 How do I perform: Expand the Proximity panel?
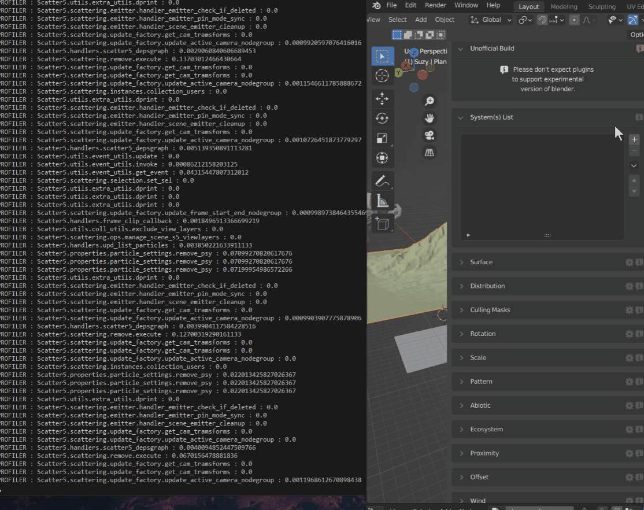point(461,453)
